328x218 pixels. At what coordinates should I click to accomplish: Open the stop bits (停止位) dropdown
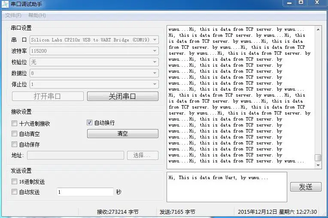[x=94, y=84]
